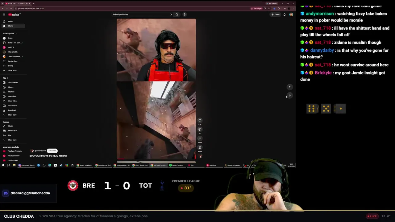
Task: Share the current Short
Action: (x=200, y=138)
